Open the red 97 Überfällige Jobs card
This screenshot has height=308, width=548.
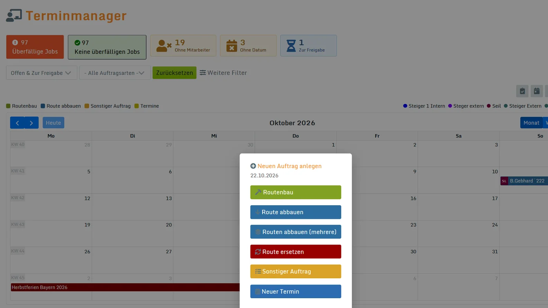pos(35,47)
